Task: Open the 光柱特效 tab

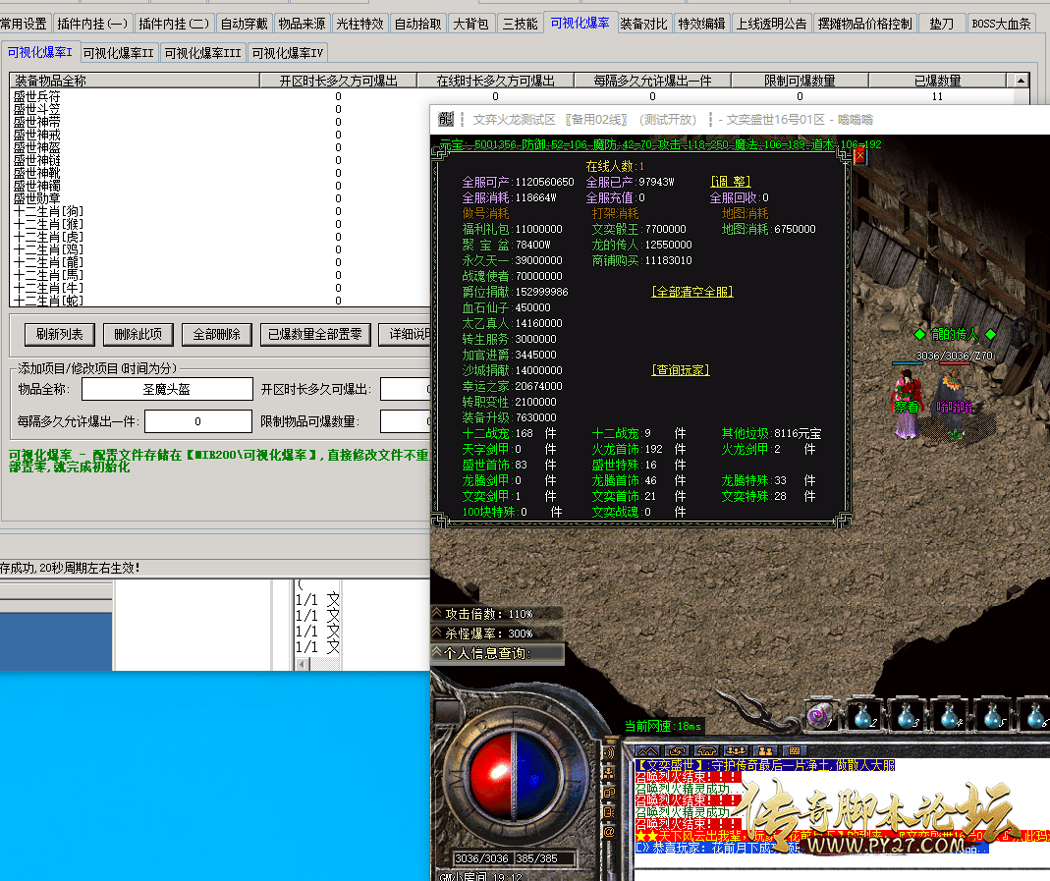Action: coord(359,25)
